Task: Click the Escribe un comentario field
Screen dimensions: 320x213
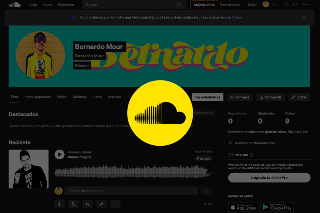Action: [131, 191]
